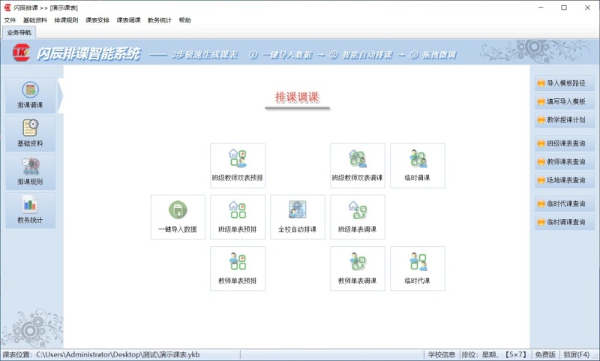Open 班级单表调课 icon
Viewport: 600px width, 361px height.
pos(358,217)
